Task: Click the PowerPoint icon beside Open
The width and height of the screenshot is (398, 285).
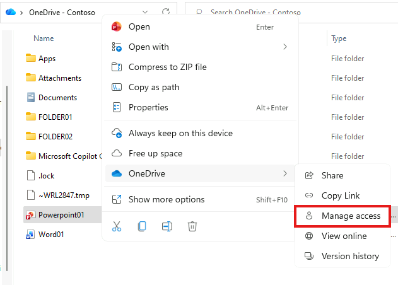Action: point(117,26)
